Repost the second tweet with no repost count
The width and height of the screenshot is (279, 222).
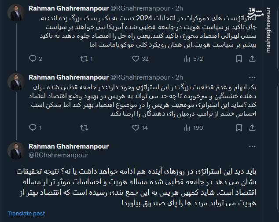pyautogui.click(x=83, y=128)
